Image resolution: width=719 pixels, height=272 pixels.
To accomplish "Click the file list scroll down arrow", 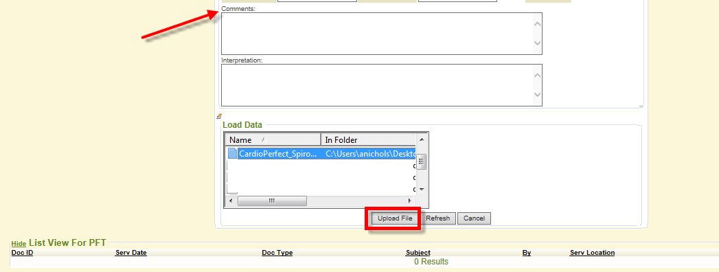I will tap(422, 189).
